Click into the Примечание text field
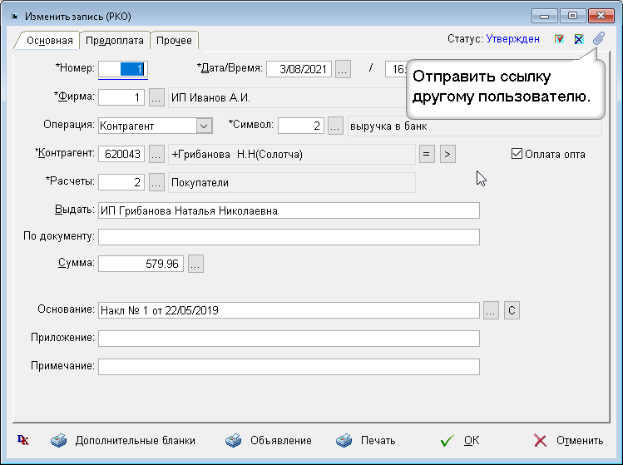The width and height of the screenshot is (623, 465). (289, 367)
